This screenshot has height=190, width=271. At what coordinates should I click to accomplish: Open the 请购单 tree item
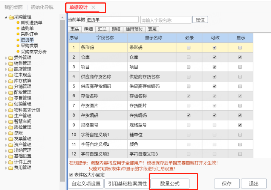pyautogui.click(x=27, y=28)
